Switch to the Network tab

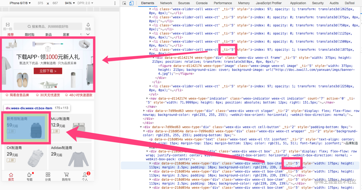pos(166,3)
